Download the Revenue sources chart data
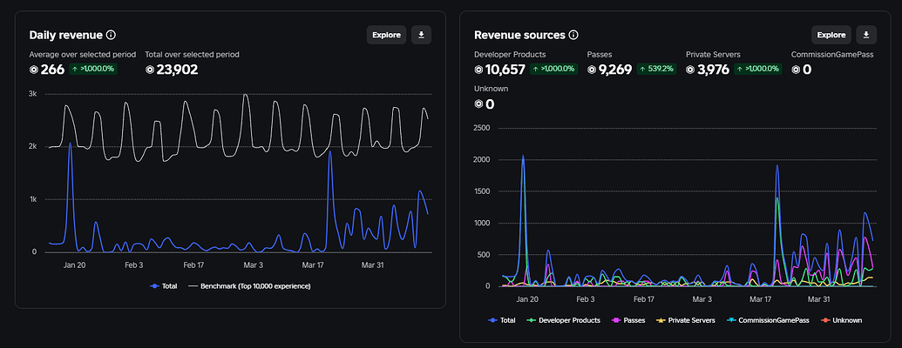The image size is (902, 348). point(865,35)
